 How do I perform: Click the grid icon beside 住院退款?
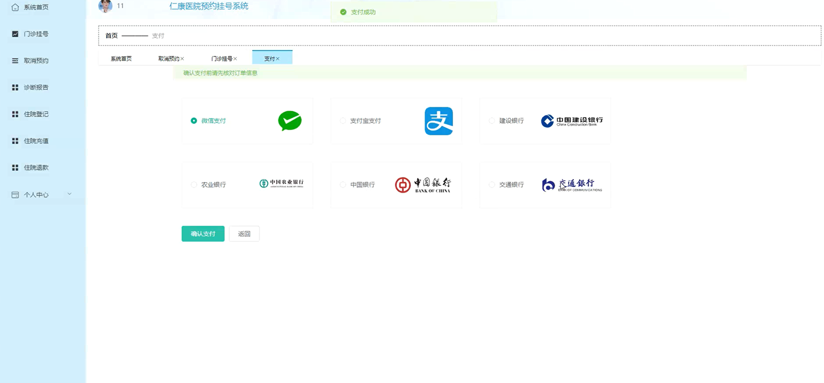point(15,168)
